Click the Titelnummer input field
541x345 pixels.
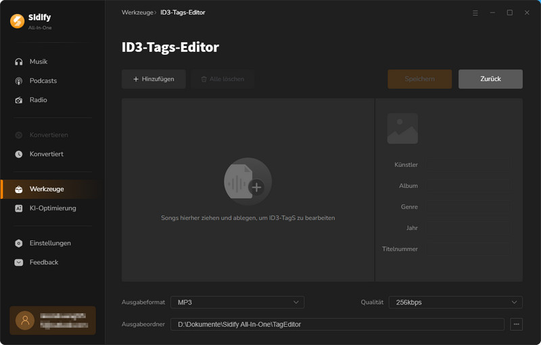tap(467, 249)
